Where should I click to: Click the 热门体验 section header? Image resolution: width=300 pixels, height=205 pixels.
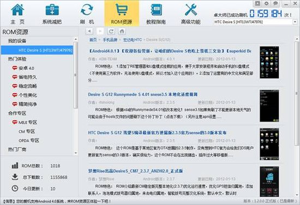pyautogui.click(x=17, y=59)
